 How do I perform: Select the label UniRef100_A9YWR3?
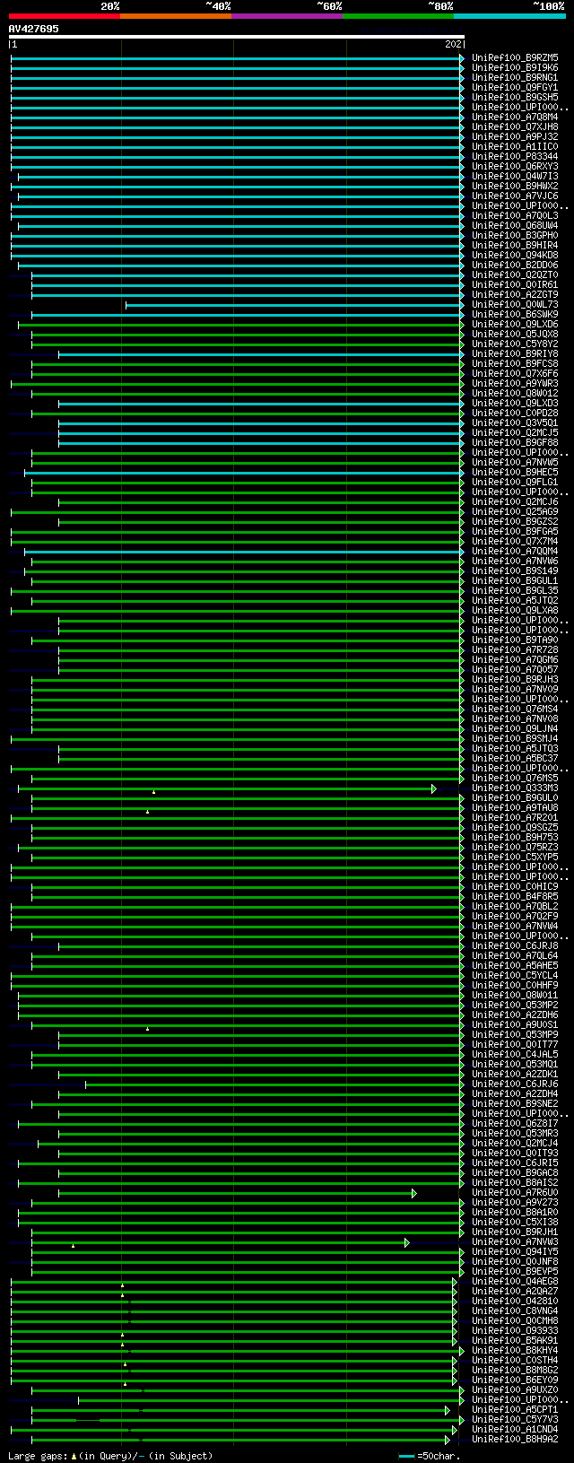515,384
